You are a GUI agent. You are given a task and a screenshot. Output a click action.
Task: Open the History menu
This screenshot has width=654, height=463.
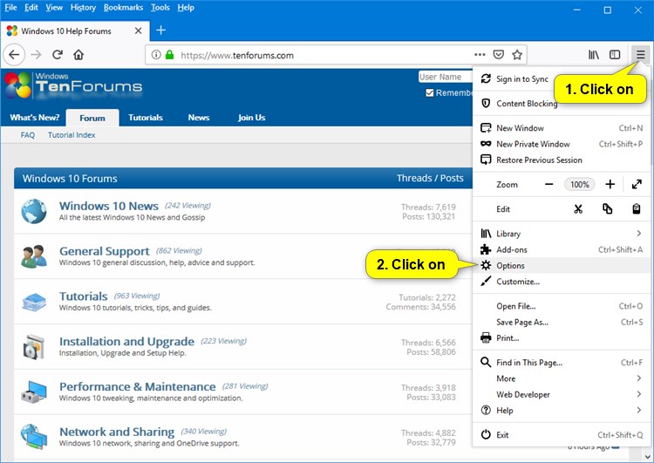point(83,8)
